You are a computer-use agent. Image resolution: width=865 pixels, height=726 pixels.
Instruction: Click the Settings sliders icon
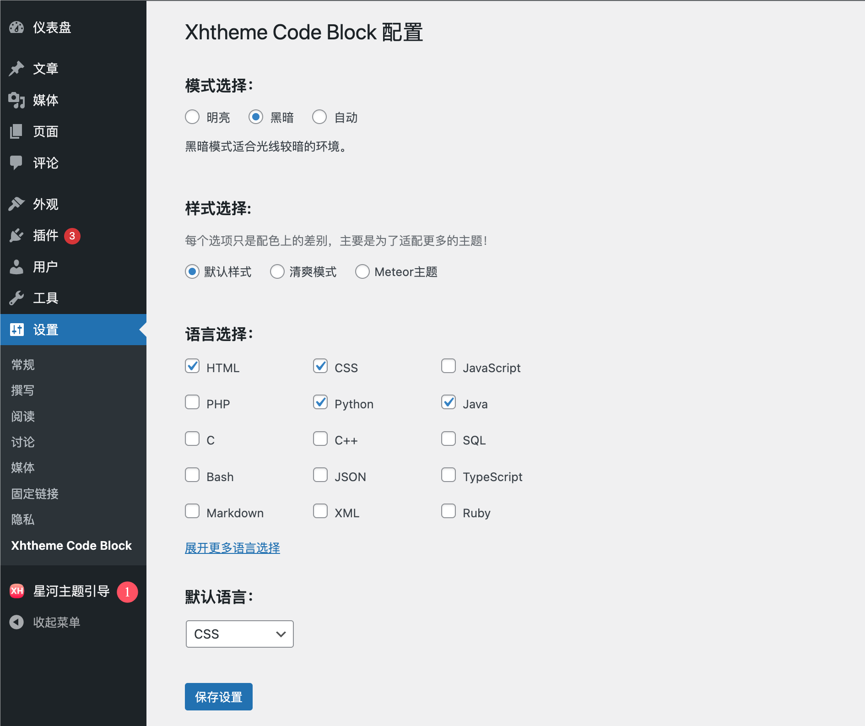pos(17,330)
